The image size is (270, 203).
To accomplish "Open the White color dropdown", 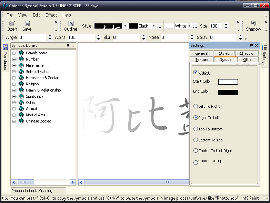I will (x=189, y=26).
